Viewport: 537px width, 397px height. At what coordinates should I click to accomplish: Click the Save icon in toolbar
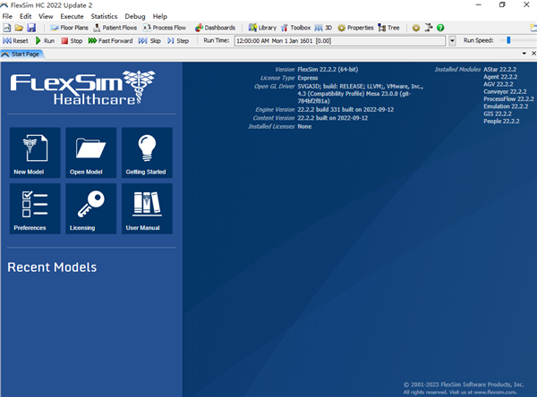[x=31, y=28]
